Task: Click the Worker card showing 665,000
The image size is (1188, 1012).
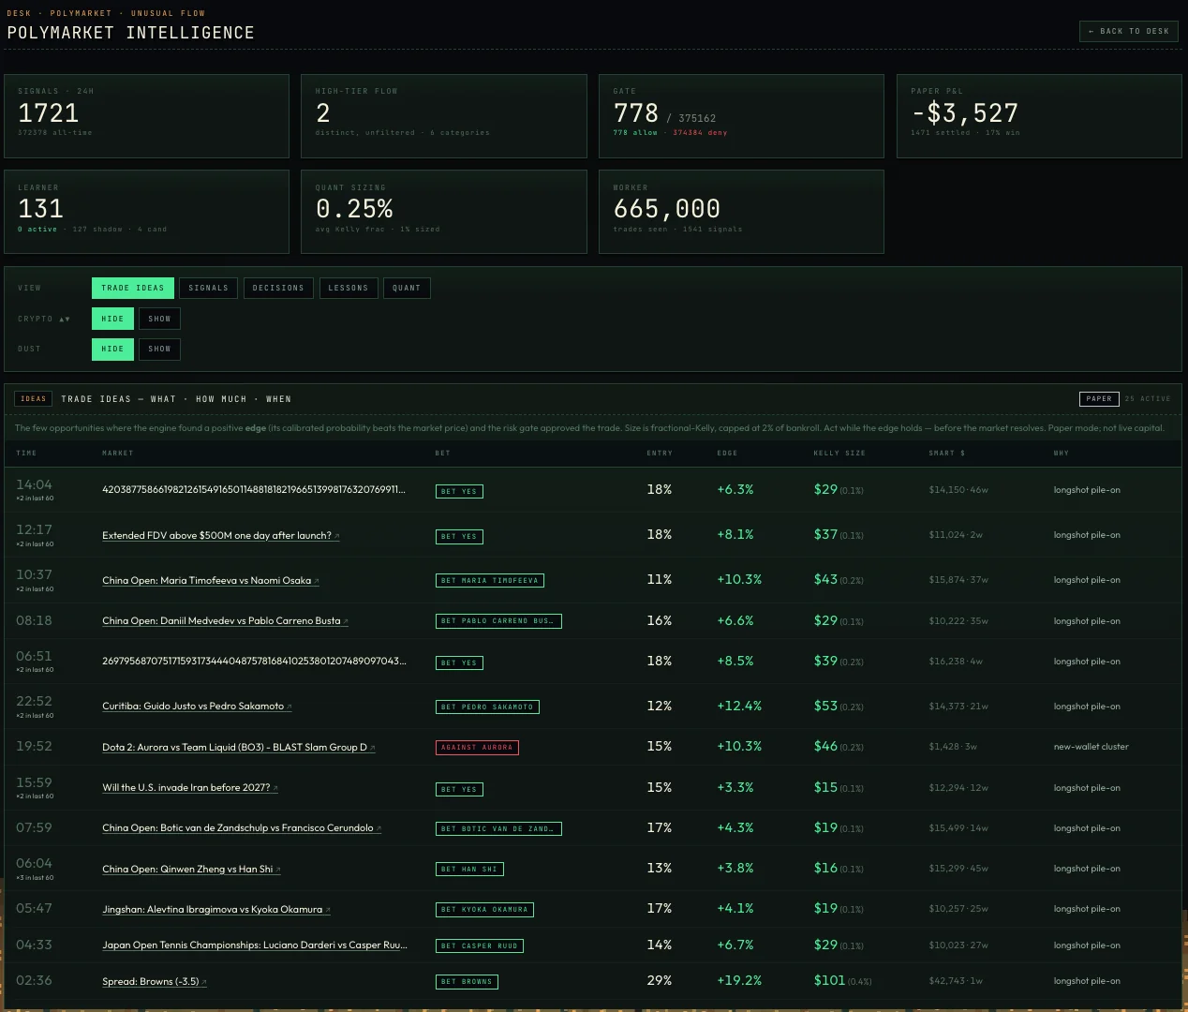Action: pos(741,212)
